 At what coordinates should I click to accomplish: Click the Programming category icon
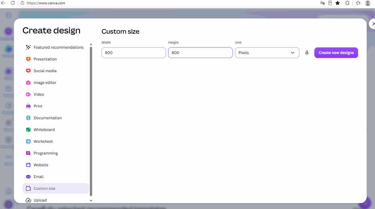(28, 153)
